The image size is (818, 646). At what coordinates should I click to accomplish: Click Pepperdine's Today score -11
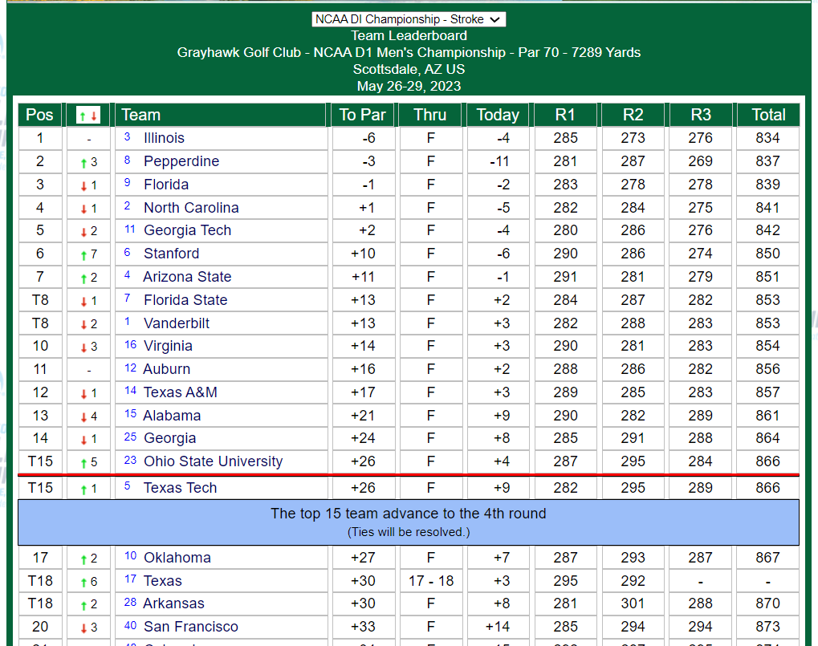499,161
